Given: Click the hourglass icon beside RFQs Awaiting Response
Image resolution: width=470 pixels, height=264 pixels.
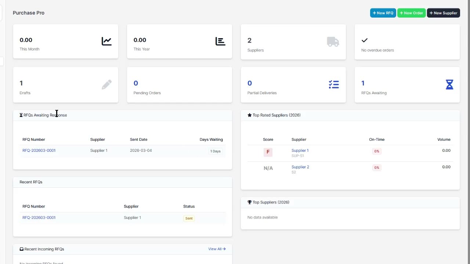Looking at the screenshot, I should click(x=21, y=115).
